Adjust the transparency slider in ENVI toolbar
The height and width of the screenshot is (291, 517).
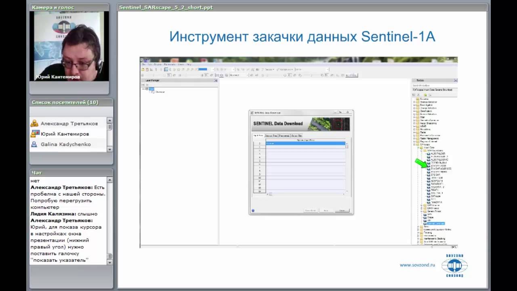point(312,75)
